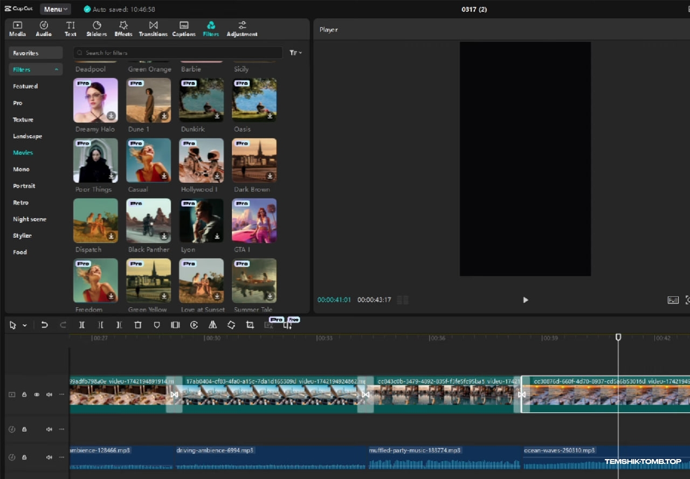This screenshot has width=690, height=479.
Task: Download the Dispatch filter
Action: 111,237
